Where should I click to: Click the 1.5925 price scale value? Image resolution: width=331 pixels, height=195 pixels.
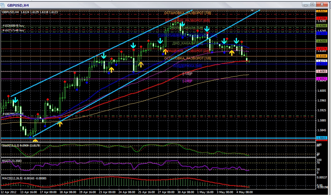pyautogui.click(x=321, y=110)
